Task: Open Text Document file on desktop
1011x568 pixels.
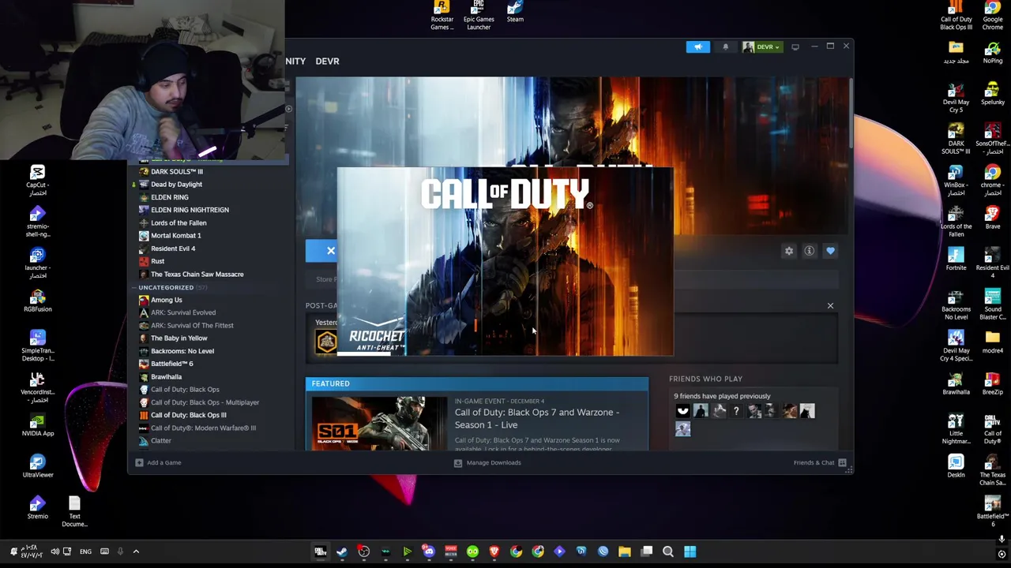Action: [x=74, y=512]
